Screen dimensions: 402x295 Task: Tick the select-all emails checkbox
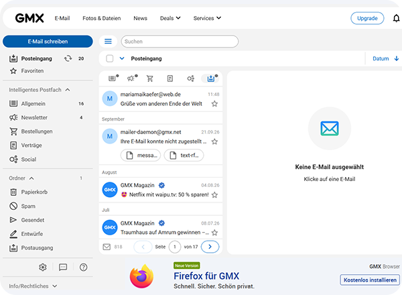tap(110, 58)
